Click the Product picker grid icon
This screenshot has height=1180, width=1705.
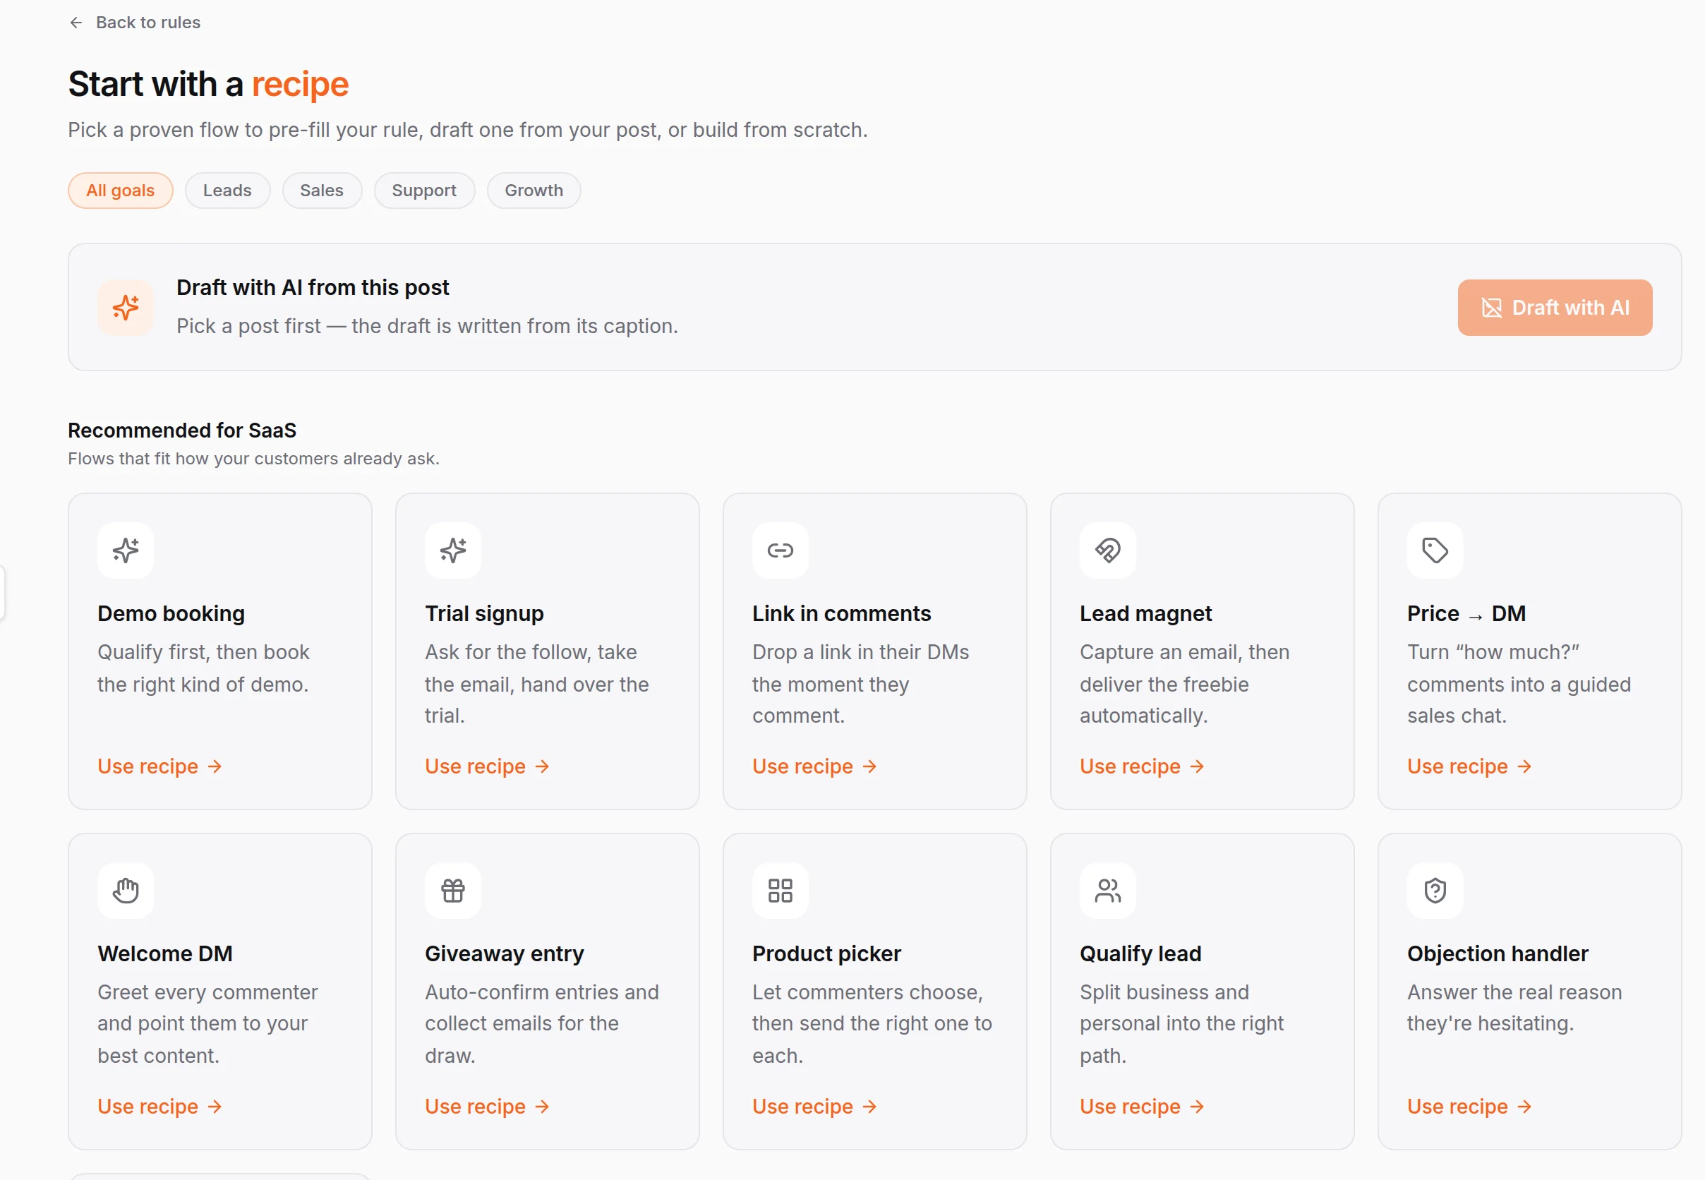[780, 890]
